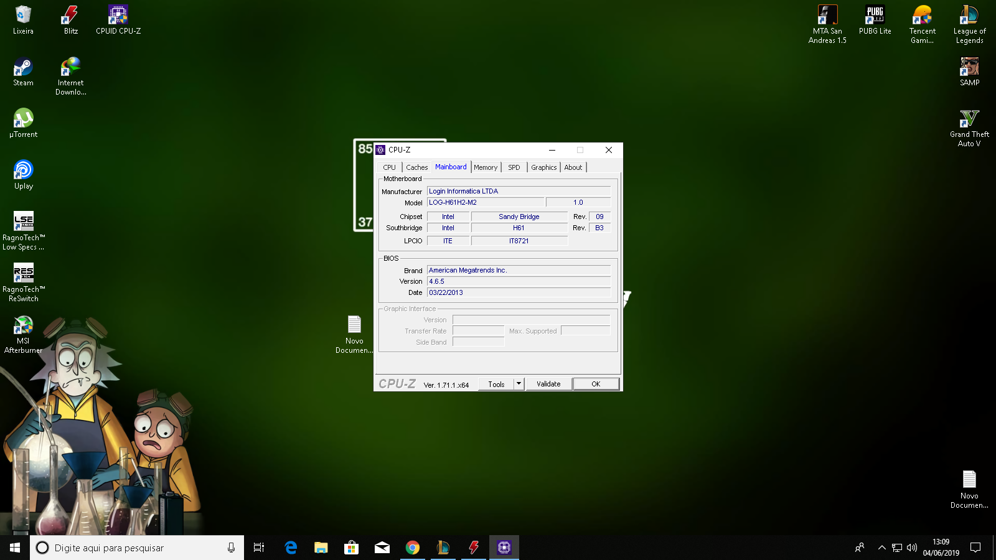The height and width of the screenshot is (560, 996).
Task: Launch the µTorrent desktop icon
Action: click(23, 123)
